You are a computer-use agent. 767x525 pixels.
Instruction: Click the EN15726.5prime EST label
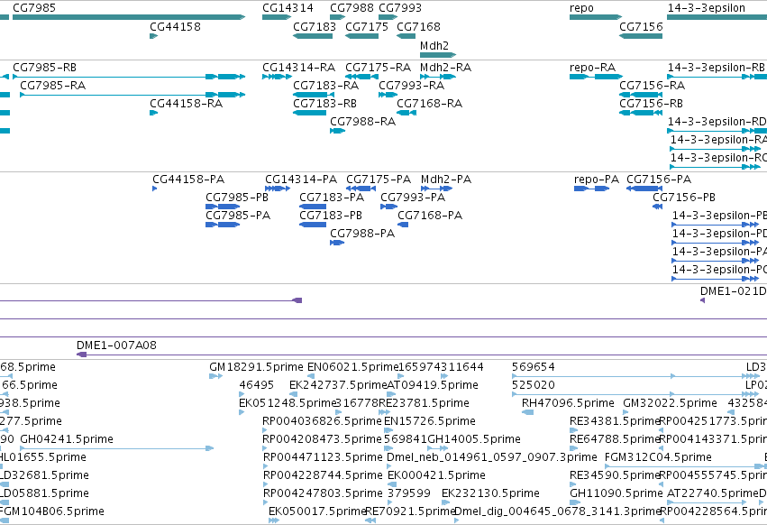point(430,421)
